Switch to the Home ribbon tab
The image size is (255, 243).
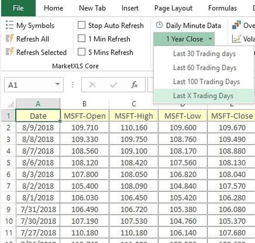pyautogui.click(x=54, y=8)
